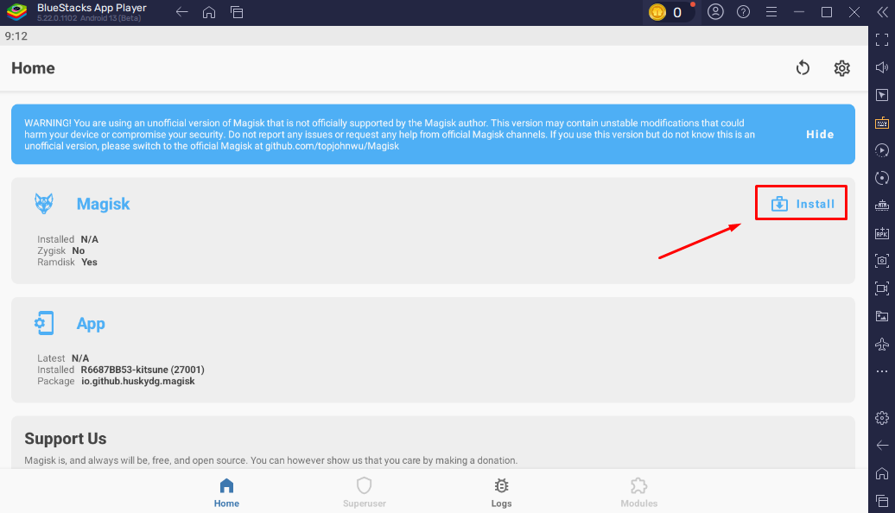Click the Install APK icon in sidebar
This screenshot has height=513, width=895.
click(882, 233)
